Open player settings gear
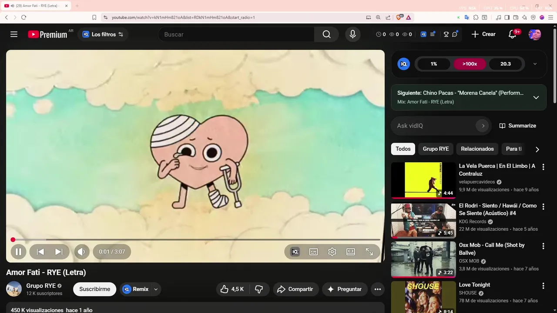This screenshot has width=557, height=313. tap(332, 252)
